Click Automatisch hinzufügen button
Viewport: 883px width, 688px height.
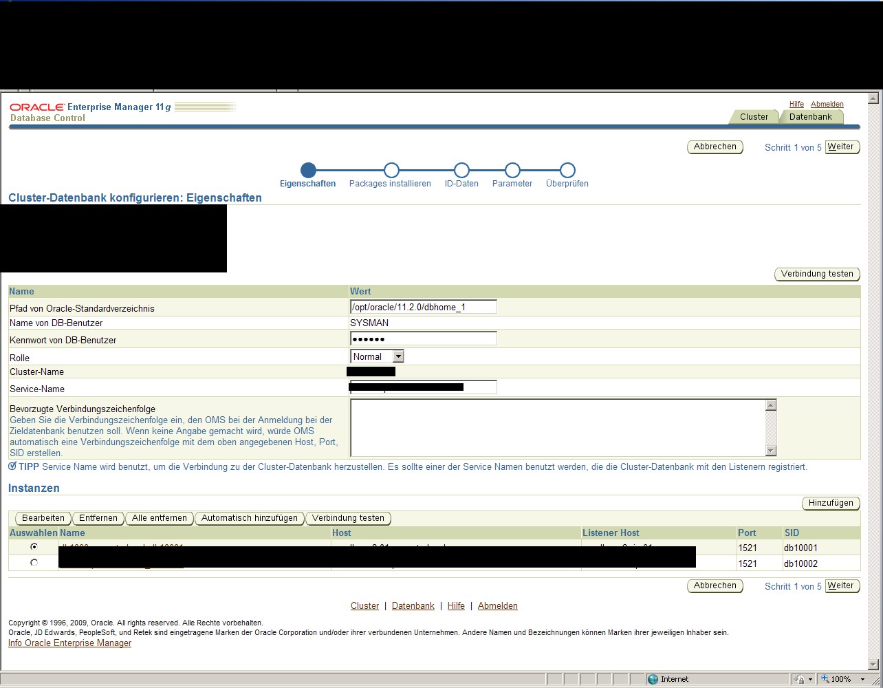click(249, 518)
